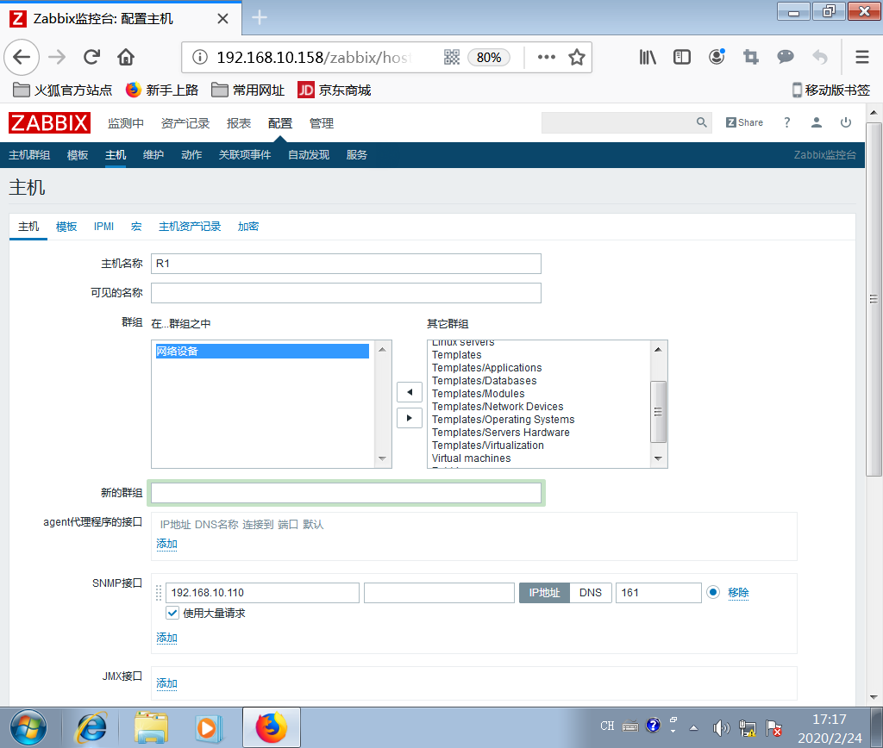
Task: Click the Share link in Zabbix header
Action: tap(744, 122)
